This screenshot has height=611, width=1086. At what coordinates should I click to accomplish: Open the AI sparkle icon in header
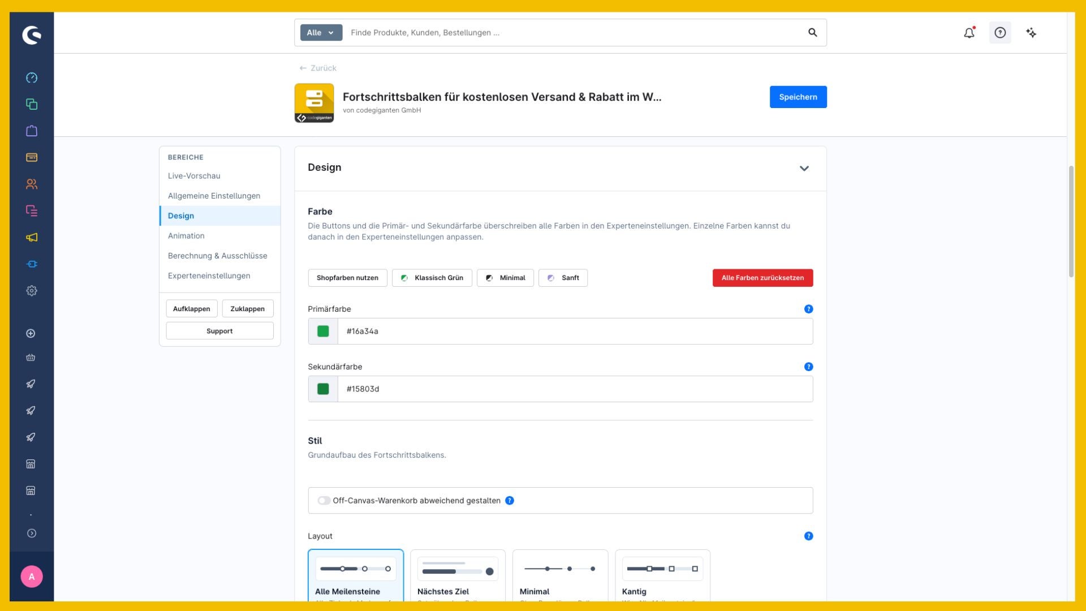tap(1031, 33)
